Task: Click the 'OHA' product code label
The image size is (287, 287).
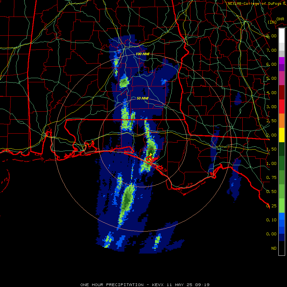Action: (280, 19)
